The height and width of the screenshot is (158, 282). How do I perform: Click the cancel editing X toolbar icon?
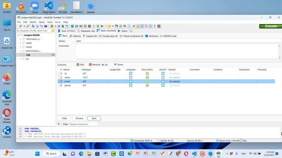tap(98, 26)
